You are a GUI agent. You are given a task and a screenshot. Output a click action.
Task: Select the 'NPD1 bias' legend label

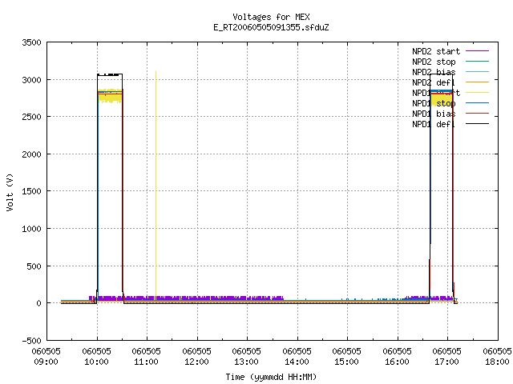coord(434,114)
